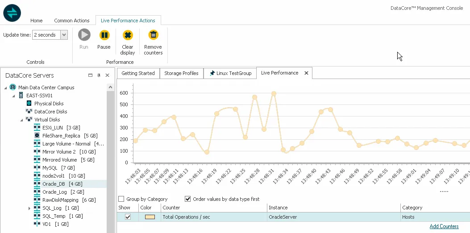Pin the DataCore Servers panel
Viewport: 470px width, 233px height.
coord(99,75)
